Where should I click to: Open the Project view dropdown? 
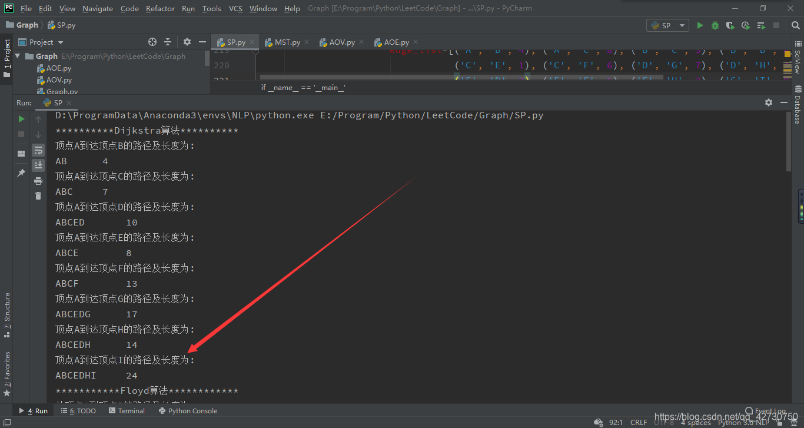(x=41, y=42)
